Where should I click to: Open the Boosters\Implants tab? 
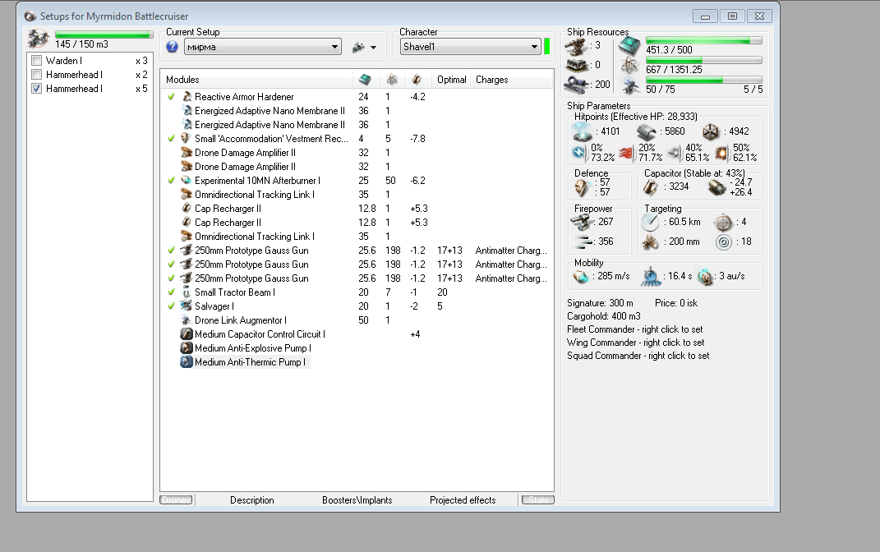357,499
